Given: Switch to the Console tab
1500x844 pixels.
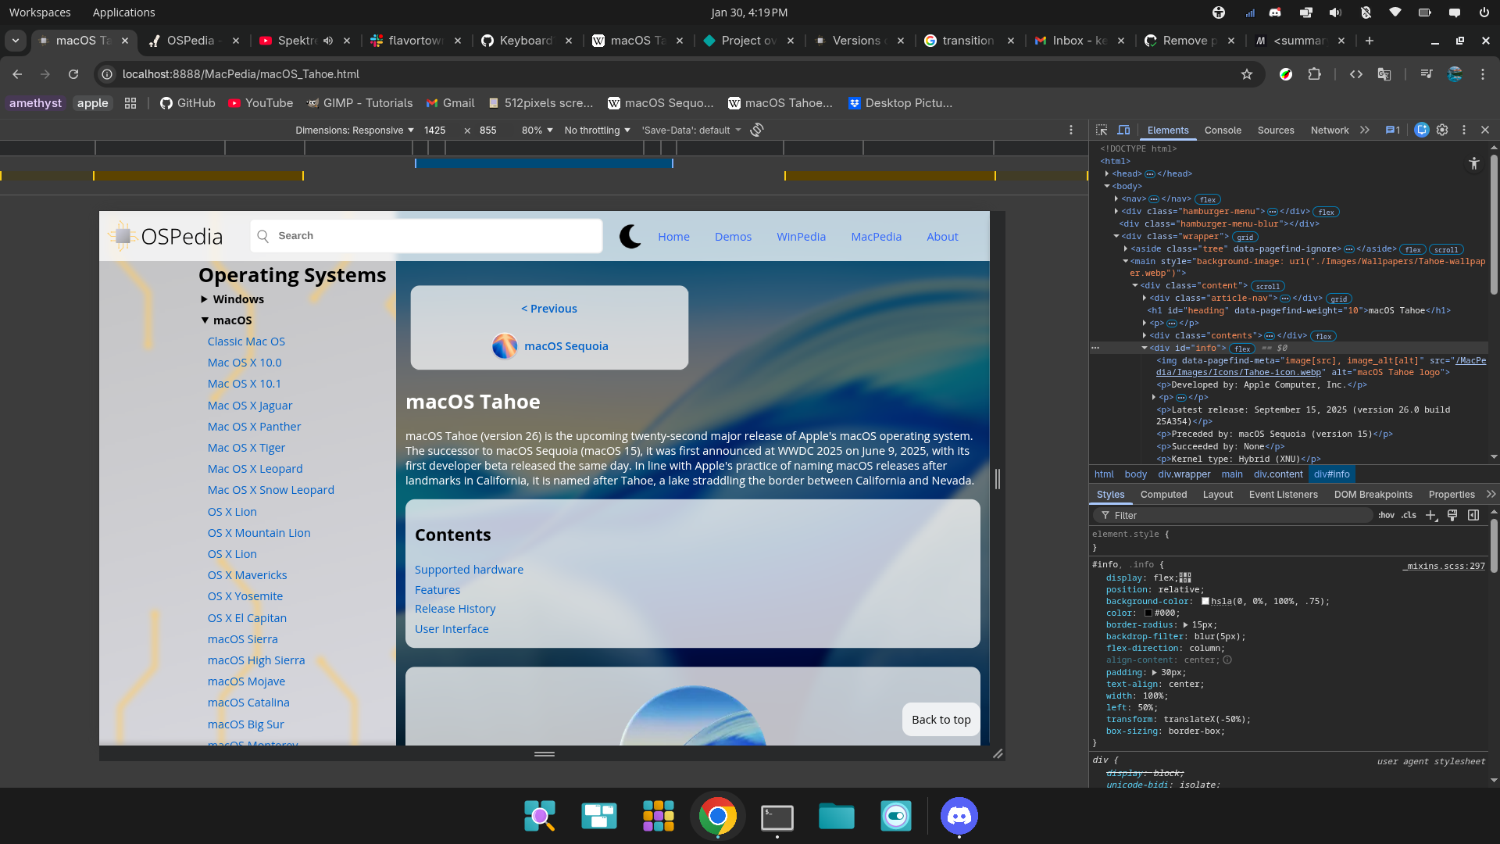Looking at the screenshot, I should coord(1223,130).
